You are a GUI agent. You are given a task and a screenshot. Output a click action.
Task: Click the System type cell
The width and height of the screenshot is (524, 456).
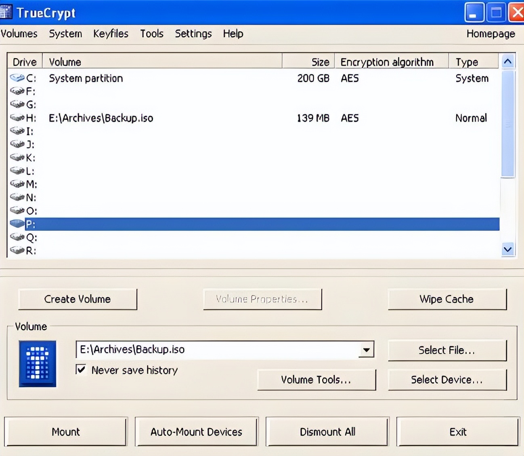[x=472, y=78]
